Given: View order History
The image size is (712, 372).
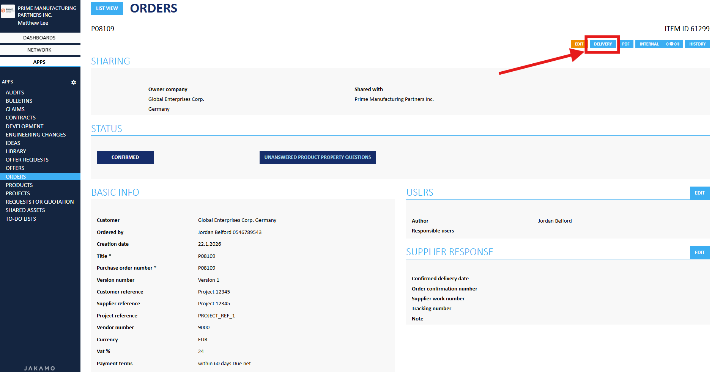Looking at the screenshot, I should [x=697, y=44].
